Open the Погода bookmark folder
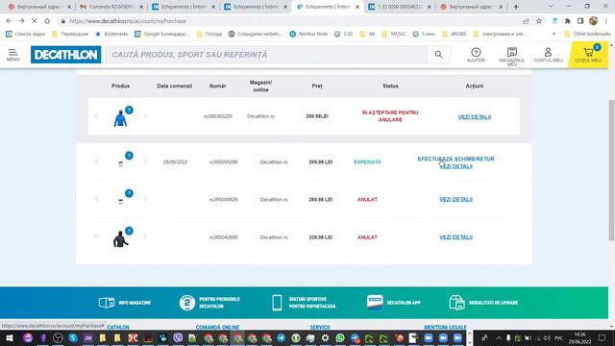The height and width of the screenshot is (346, 615). [x=209, y=35]
